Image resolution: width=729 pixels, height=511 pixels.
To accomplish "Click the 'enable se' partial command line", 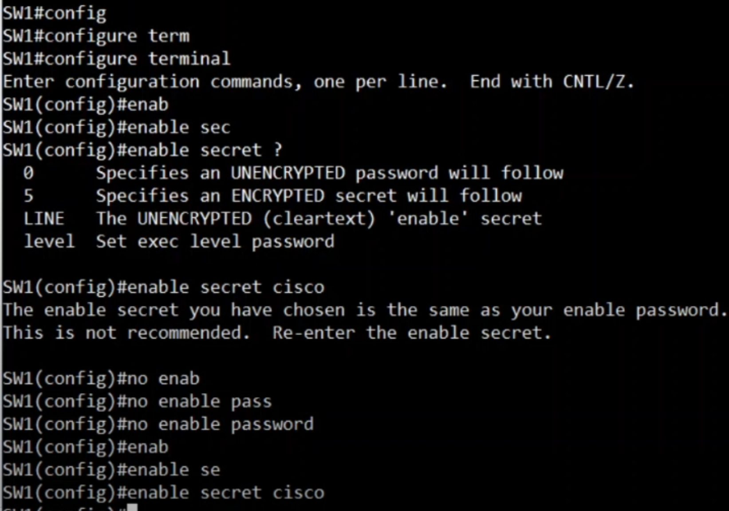I will (x=111, y=470).
